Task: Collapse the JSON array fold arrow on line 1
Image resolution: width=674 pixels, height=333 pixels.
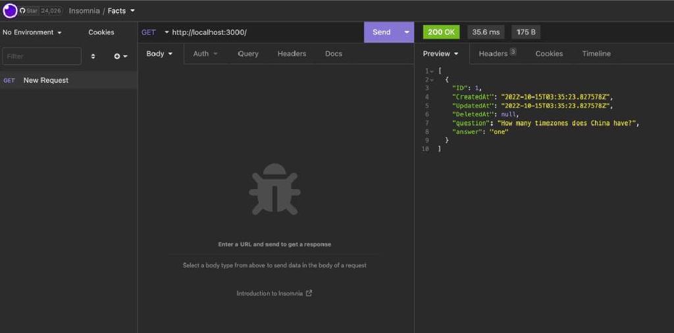Action: [432, 71]
